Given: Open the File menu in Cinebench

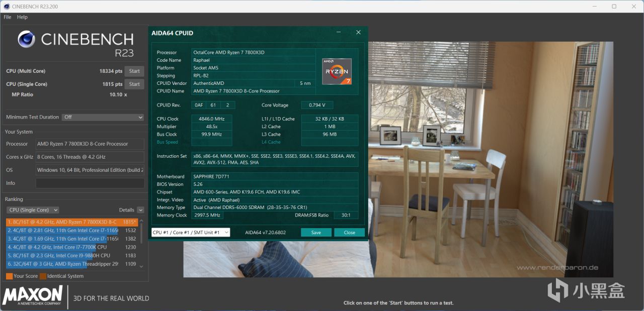Looking at the screenshot, I should [7, 17].
